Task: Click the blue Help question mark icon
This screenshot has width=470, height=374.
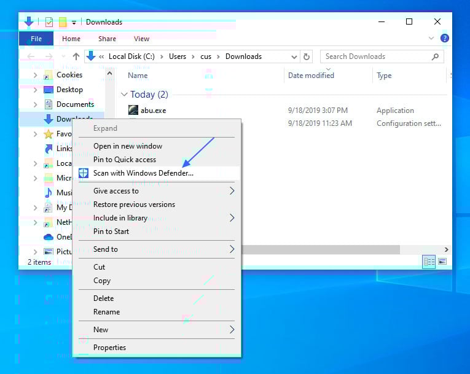Action: pos(445,39)
